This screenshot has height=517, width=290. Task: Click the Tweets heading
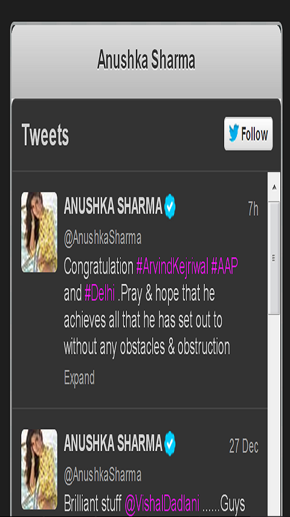click(45, 135)
